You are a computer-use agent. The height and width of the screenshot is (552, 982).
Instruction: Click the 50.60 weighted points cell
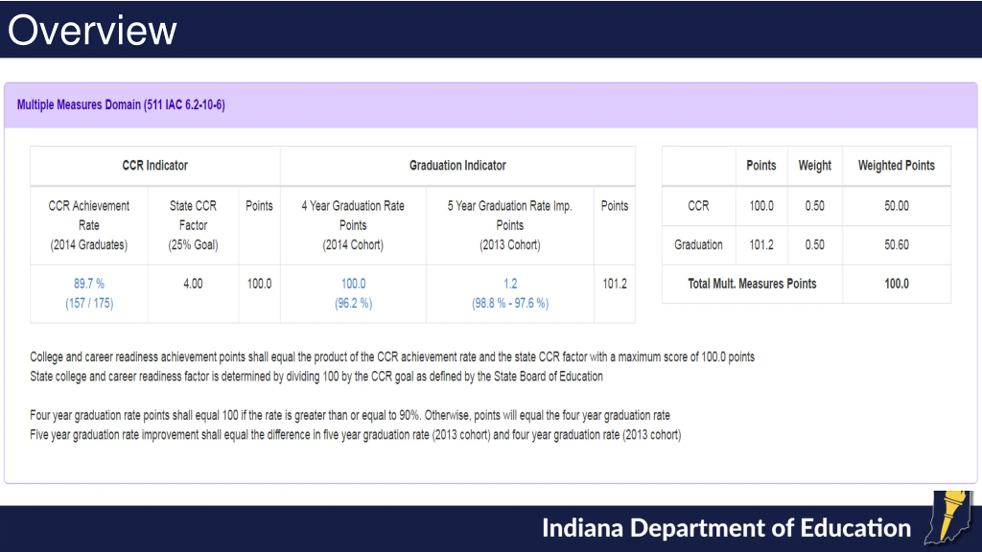896,245
